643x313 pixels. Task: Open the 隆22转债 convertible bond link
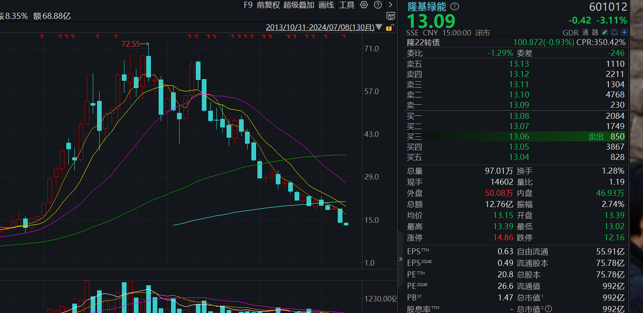click(x=423, y=42)
